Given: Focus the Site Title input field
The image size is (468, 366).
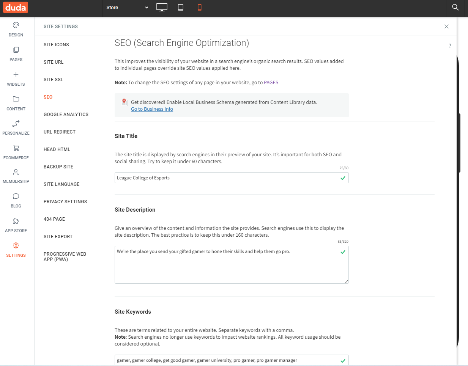Looking at the screenshot, I should click(232, 178).
